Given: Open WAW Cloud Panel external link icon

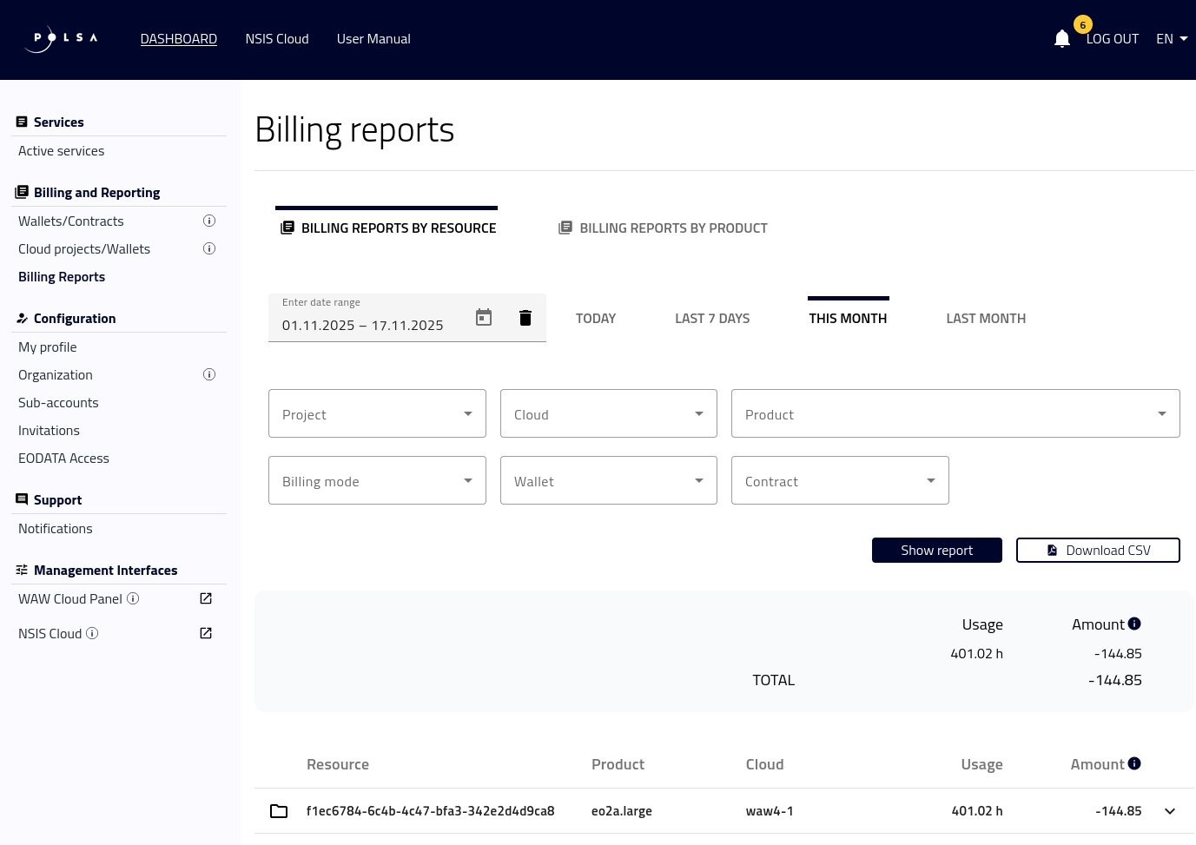Looking at the screenshot, I should (206, 598).
